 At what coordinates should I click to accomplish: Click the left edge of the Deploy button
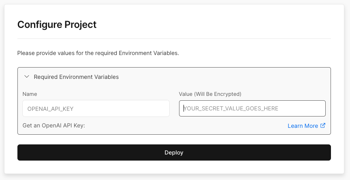[x=24, y=152]
